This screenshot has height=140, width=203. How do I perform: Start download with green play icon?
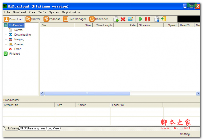tap(141, 19)
